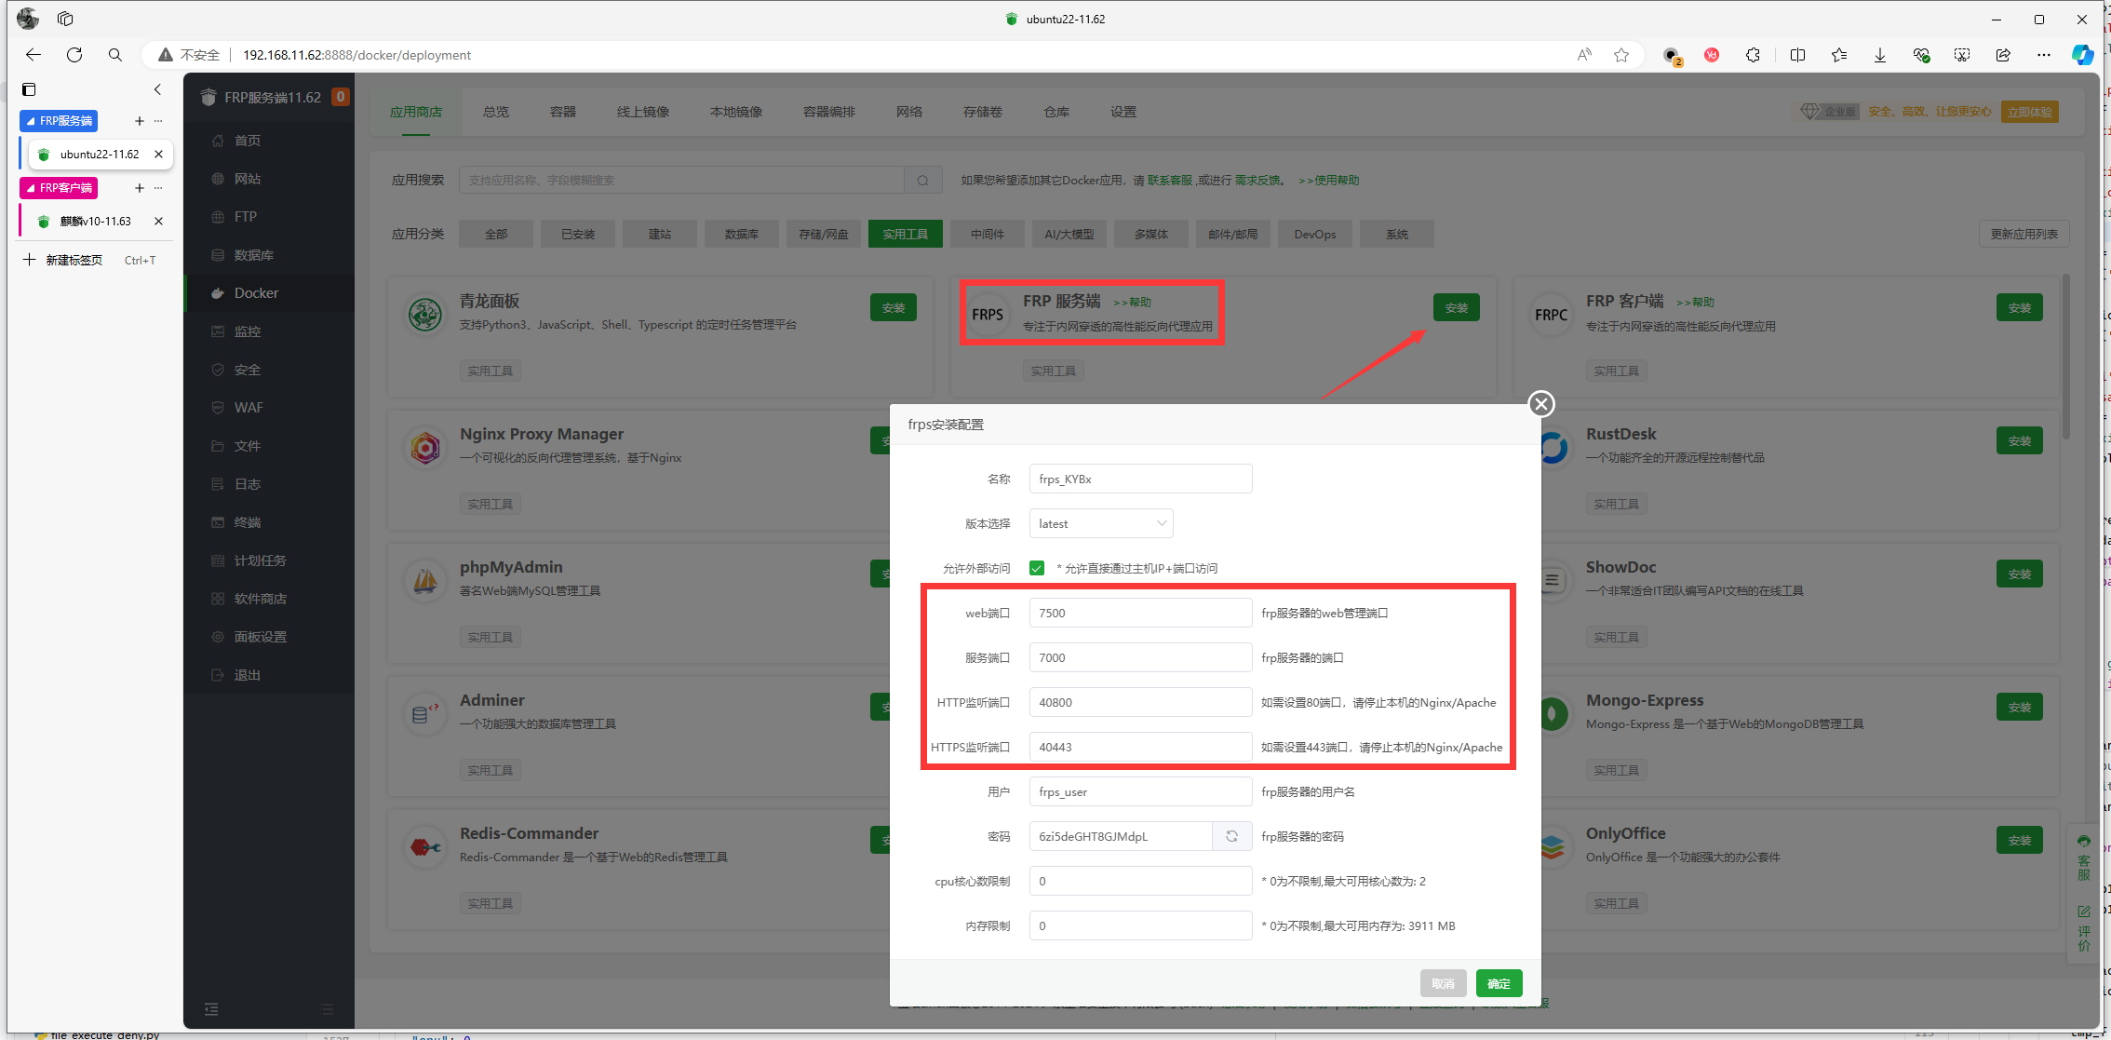
Task: Click 客服 customer service icon
Action: coord(2084,857)
